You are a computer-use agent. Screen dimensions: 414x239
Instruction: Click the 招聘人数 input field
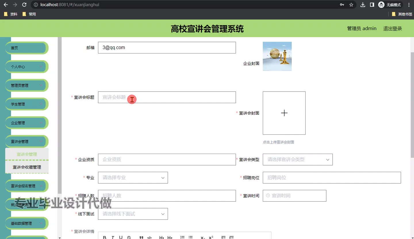[x=167, y=196]
